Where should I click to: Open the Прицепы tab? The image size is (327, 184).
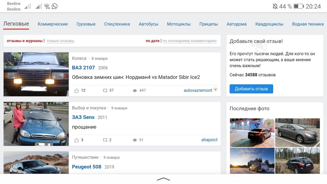point(209,24)
